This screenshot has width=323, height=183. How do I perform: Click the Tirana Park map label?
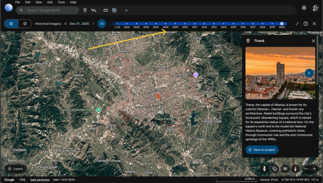162,119
